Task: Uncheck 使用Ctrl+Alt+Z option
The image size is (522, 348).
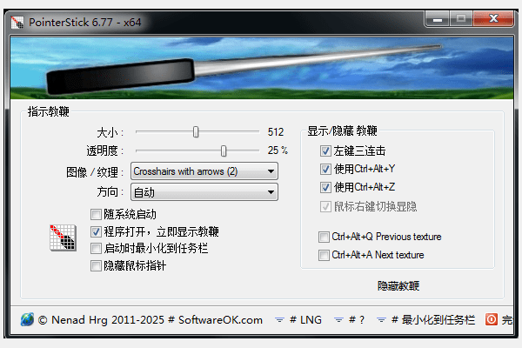Action: click(x=325, y=187)
